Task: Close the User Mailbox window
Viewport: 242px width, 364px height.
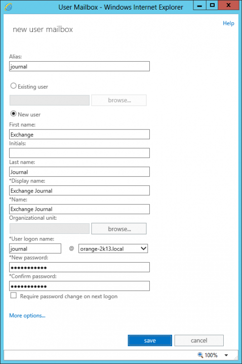Action: 228,6
